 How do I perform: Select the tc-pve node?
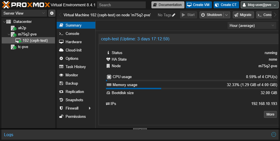23,47
